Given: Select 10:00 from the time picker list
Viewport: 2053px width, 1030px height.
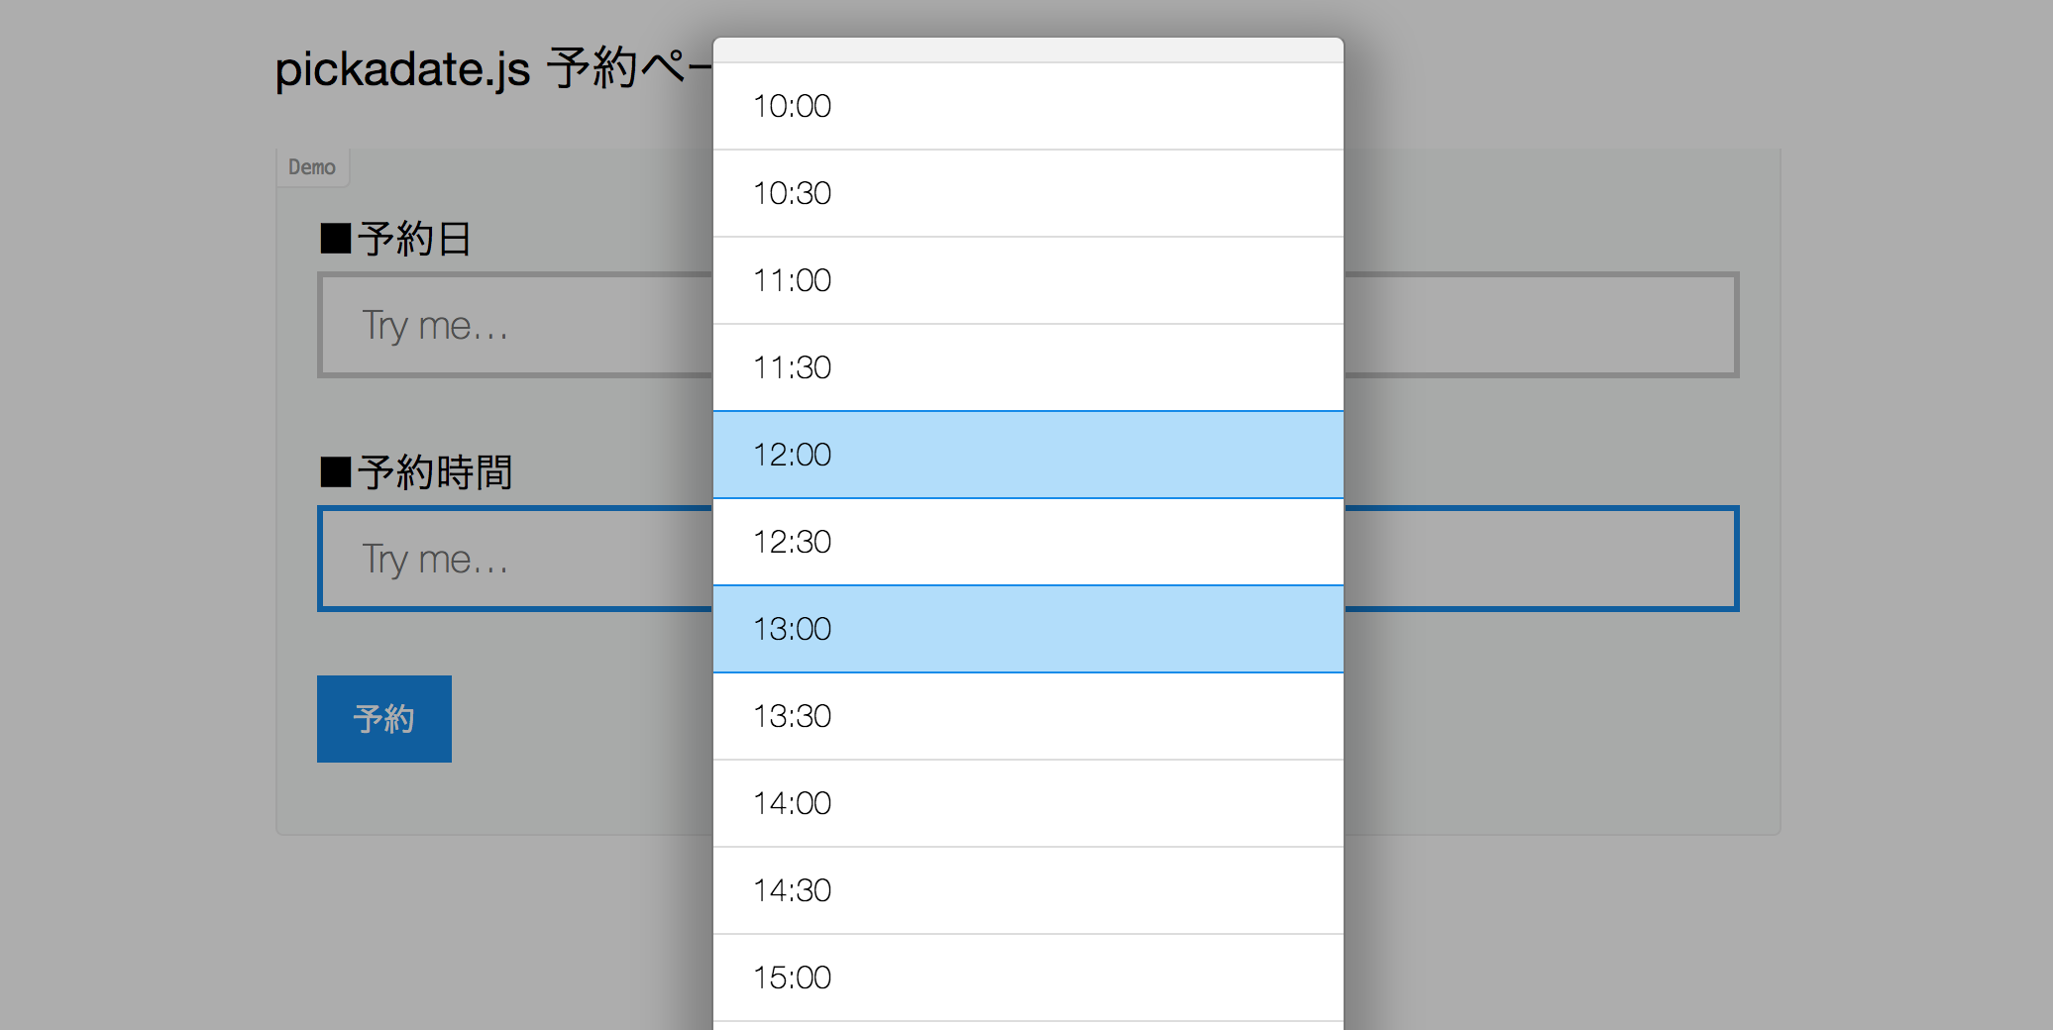Looking at the screenshot, I should (x=1026, y=106).
